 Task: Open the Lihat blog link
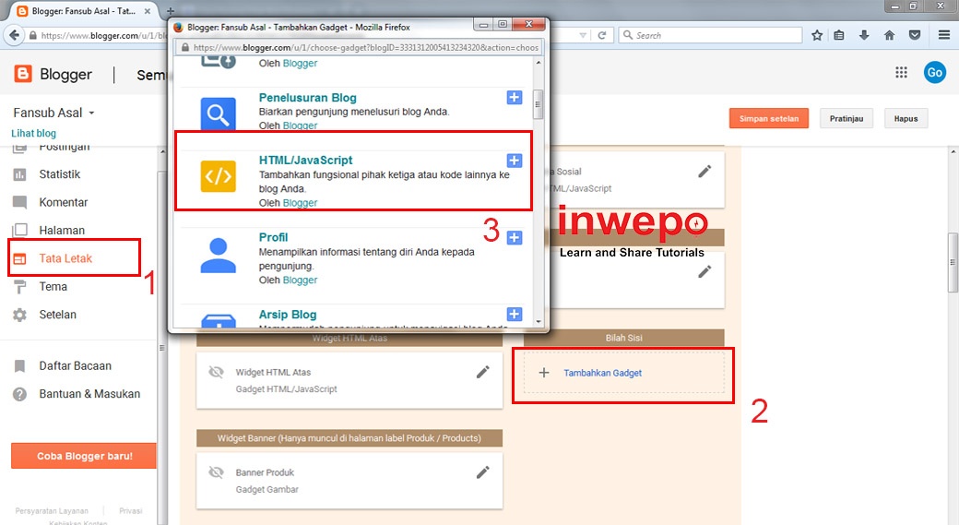click(33, 134)
